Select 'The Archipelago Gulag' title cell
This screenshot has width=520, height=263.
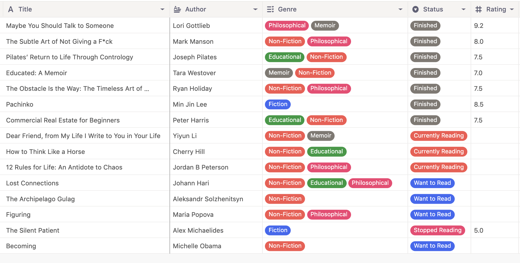pos(85,199)
